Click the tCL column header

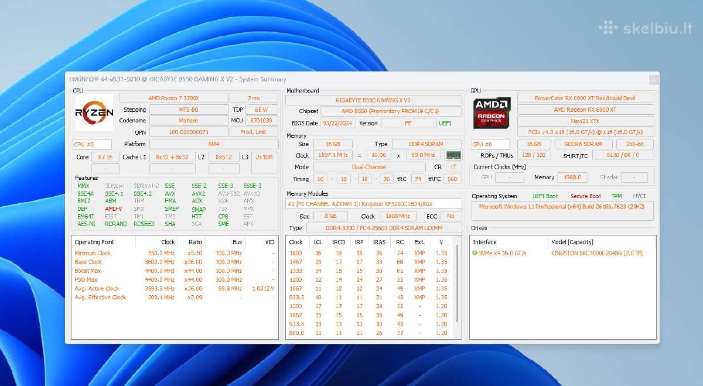[x=318, y=242]
